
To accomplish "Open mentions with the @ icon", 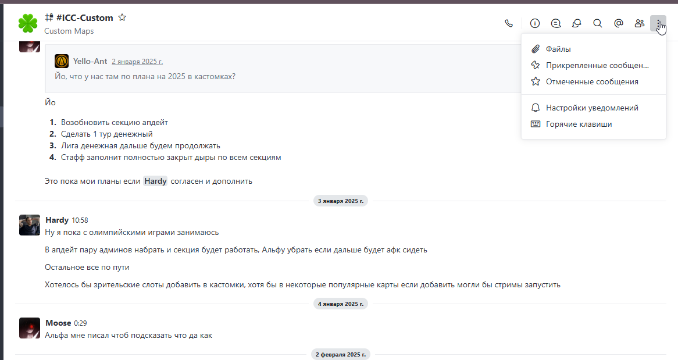I will click(x=618, y=23).
